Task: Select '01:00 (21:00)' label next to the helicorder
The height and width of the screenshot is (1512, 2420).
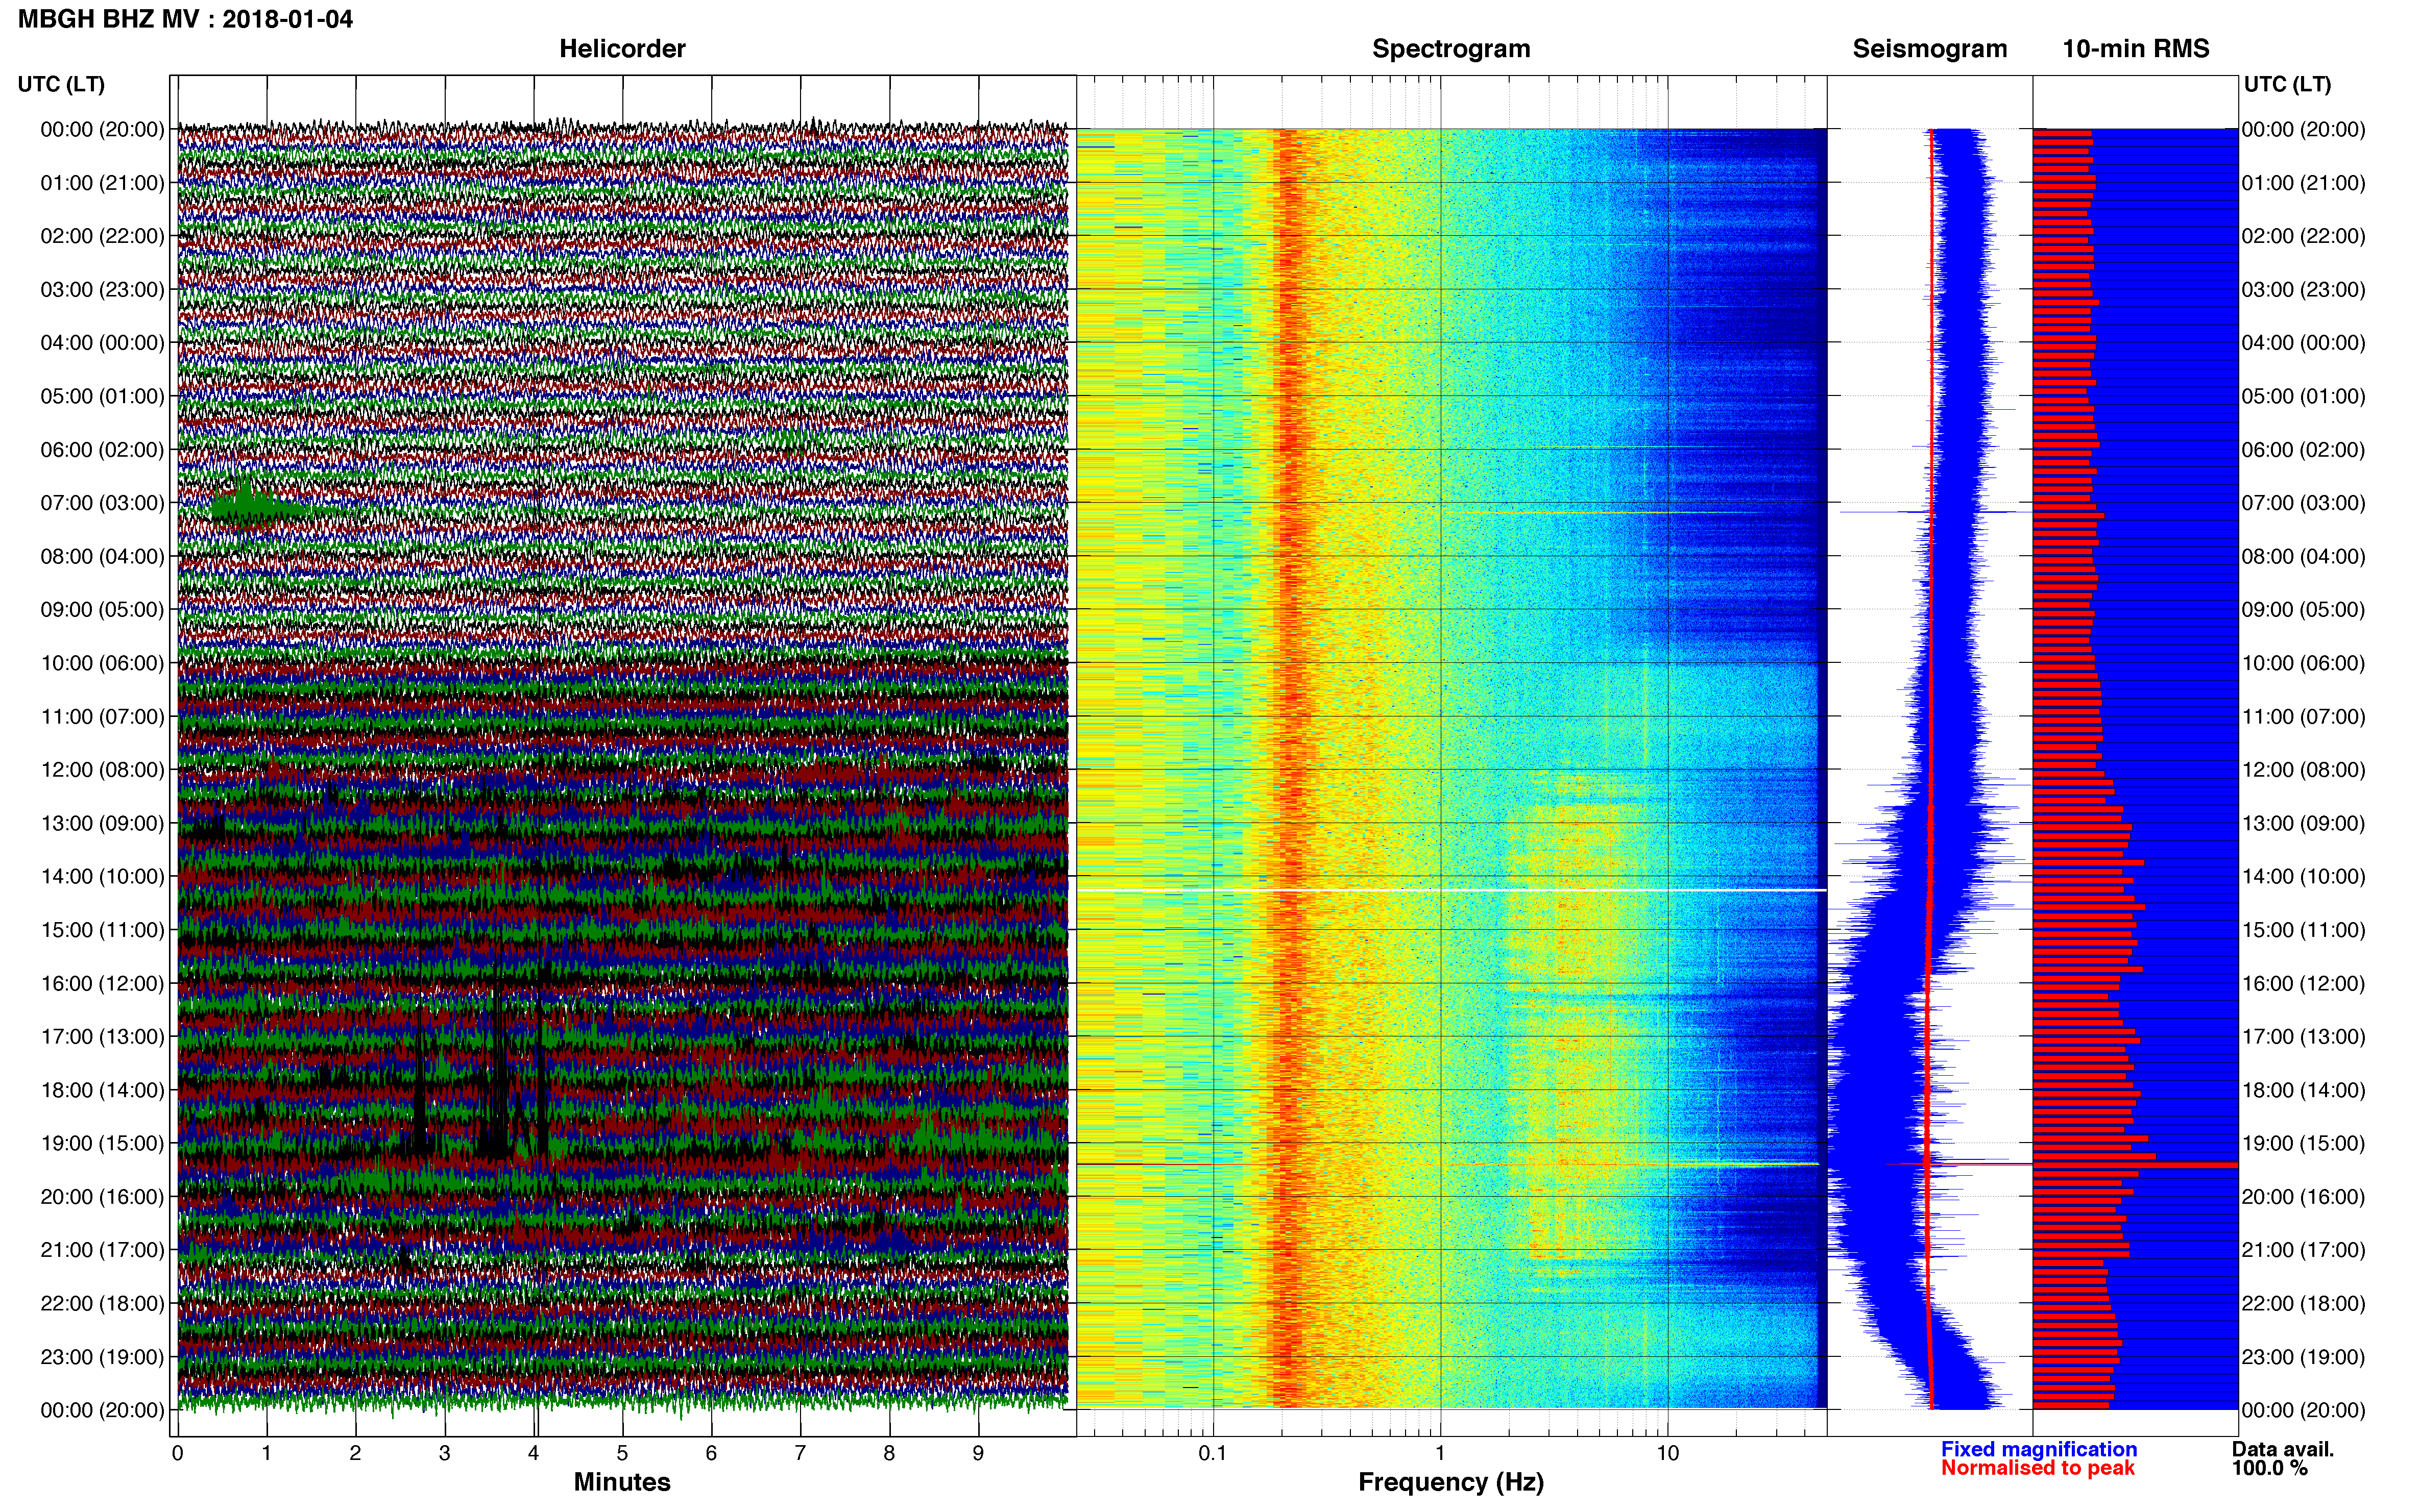Action: 102,183
